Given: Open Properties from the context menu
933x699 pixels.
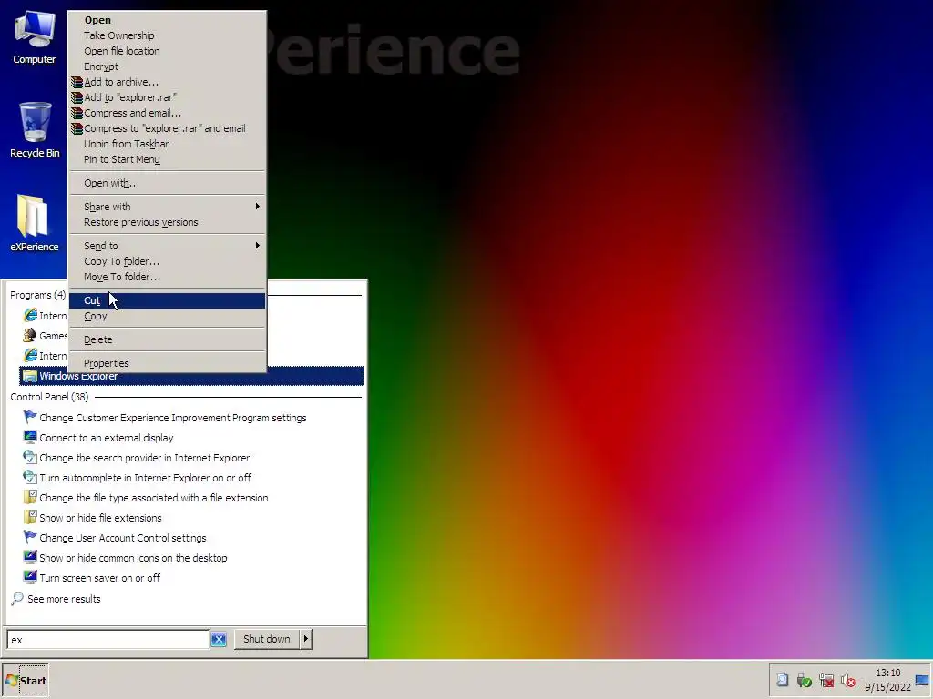Looking at the screenshot, I should point(168,363).
